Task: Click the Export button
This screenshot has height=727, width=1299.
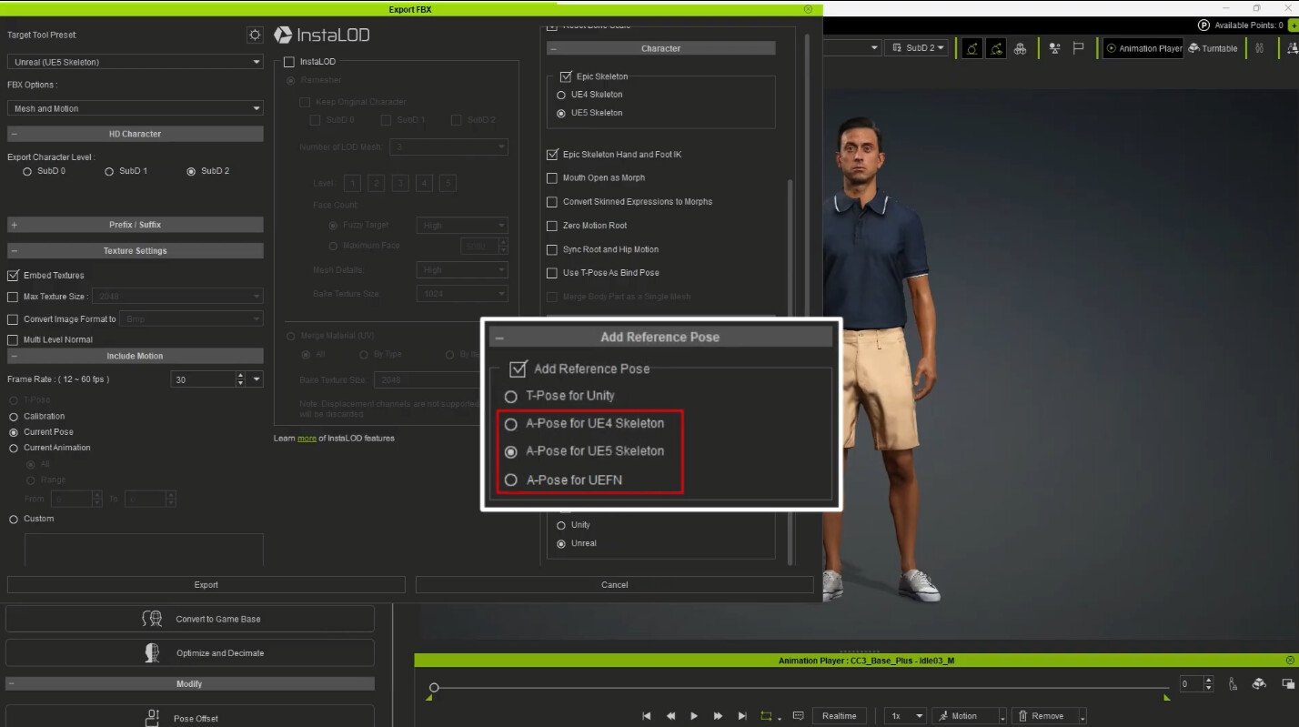Action: point(206,585)
